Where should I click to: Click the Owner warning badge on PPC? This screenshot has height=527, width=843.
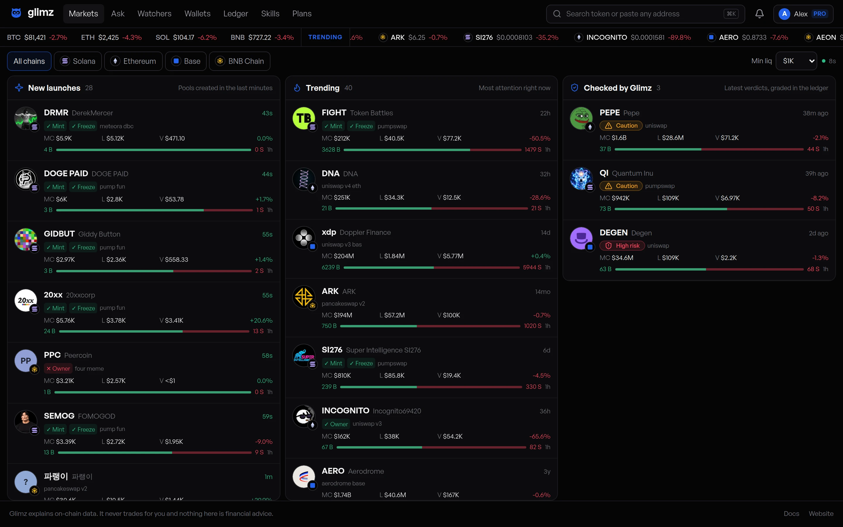coord(58,368)
